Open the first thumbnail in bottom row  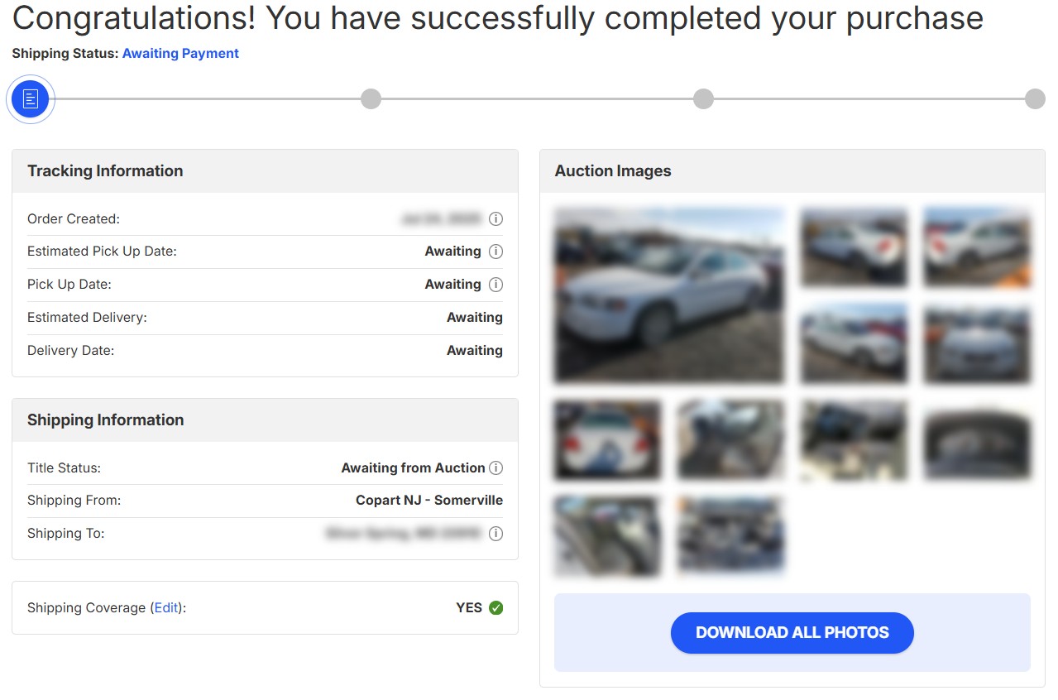(x=607, y=535)
